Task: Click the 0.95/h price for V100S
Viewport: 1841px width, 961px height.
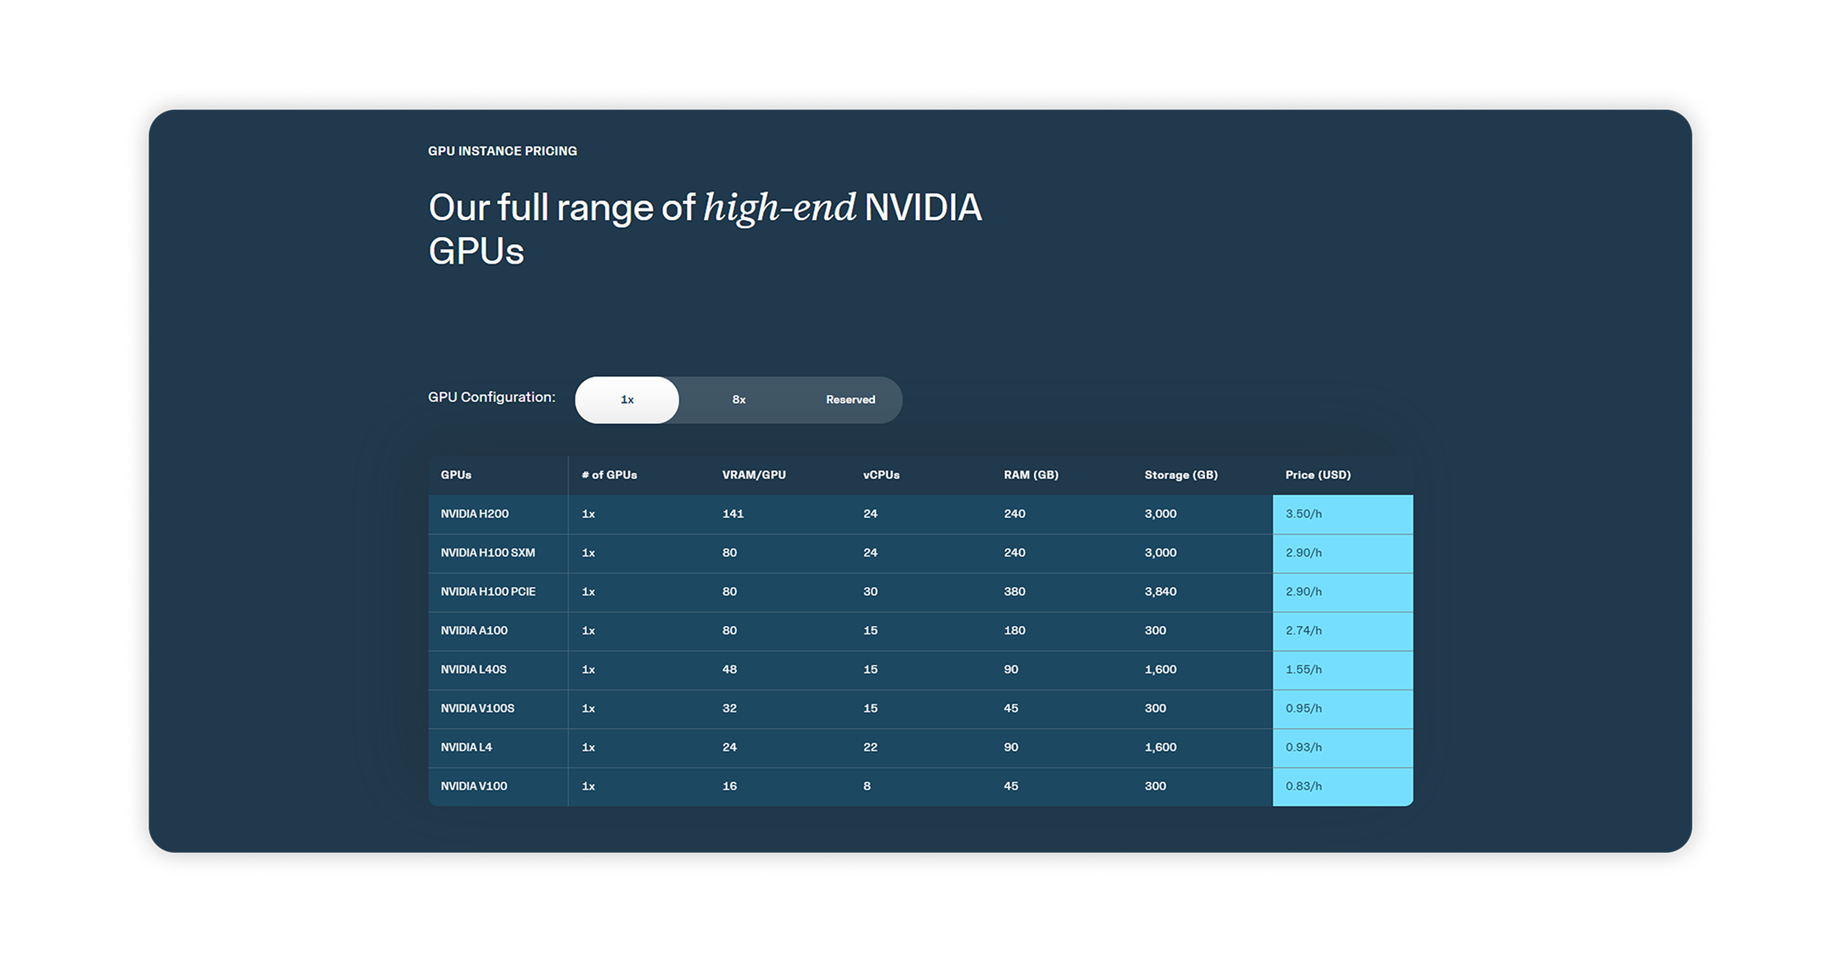Action: (1303, 708)
